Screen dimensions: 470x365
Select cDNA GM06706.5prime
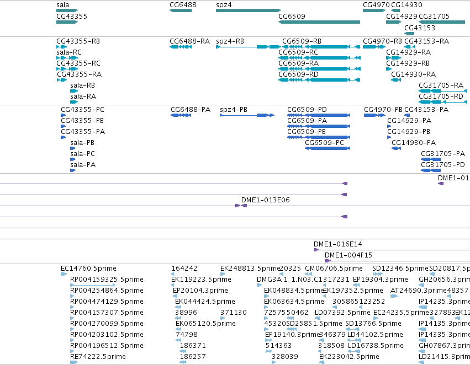(x=334, y=269)
